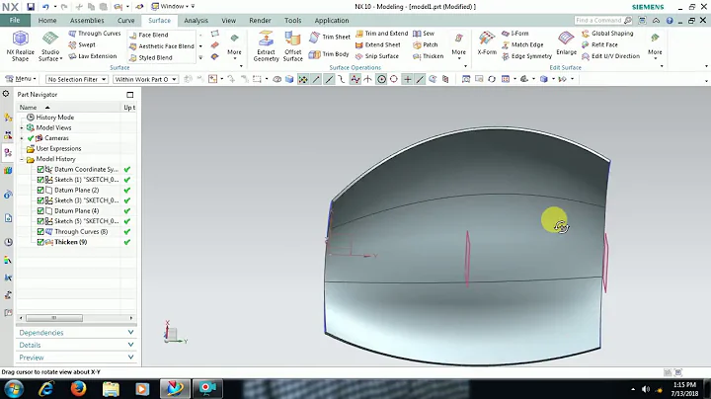Image resolution: width=711 pixels, height=399 pixels.
Task: Choose the Snip Surface tool
Action: [377, 56]
